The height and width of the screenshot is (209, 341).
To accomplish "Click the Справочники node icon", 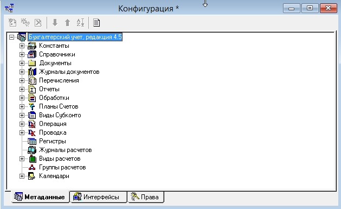I will pyautogui.click(x=32, y=54).
